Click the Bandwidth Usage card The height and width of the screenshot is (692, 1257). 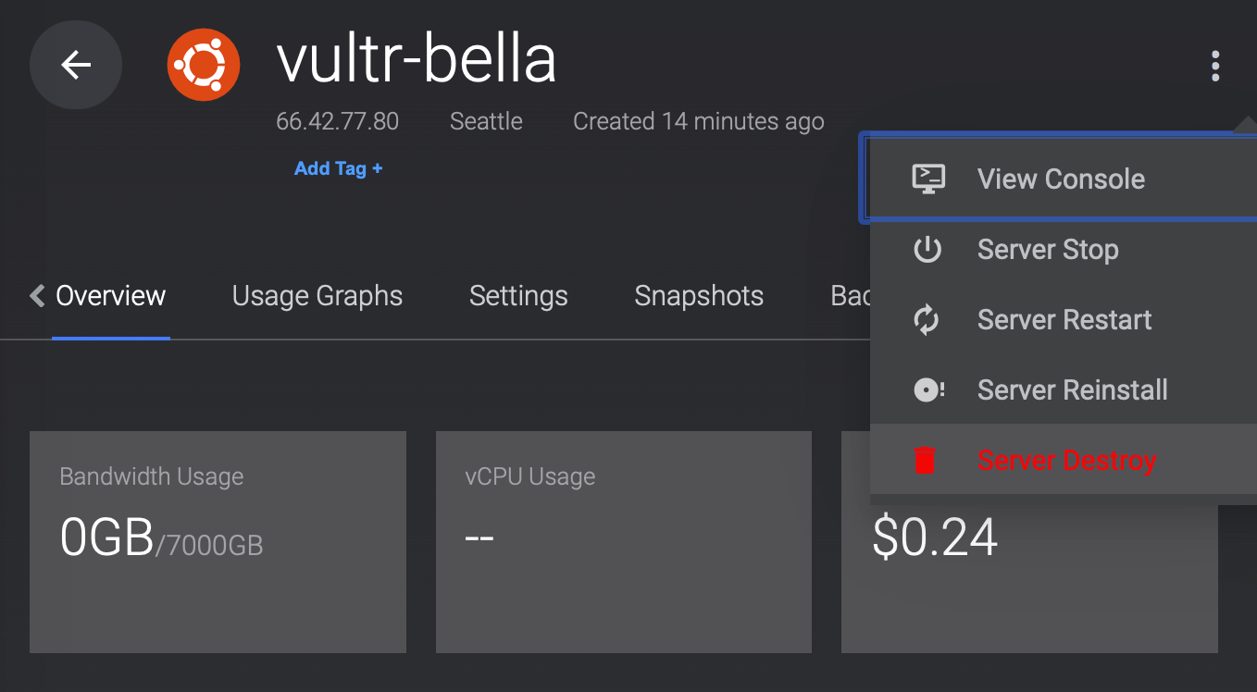tap(218, 541)
